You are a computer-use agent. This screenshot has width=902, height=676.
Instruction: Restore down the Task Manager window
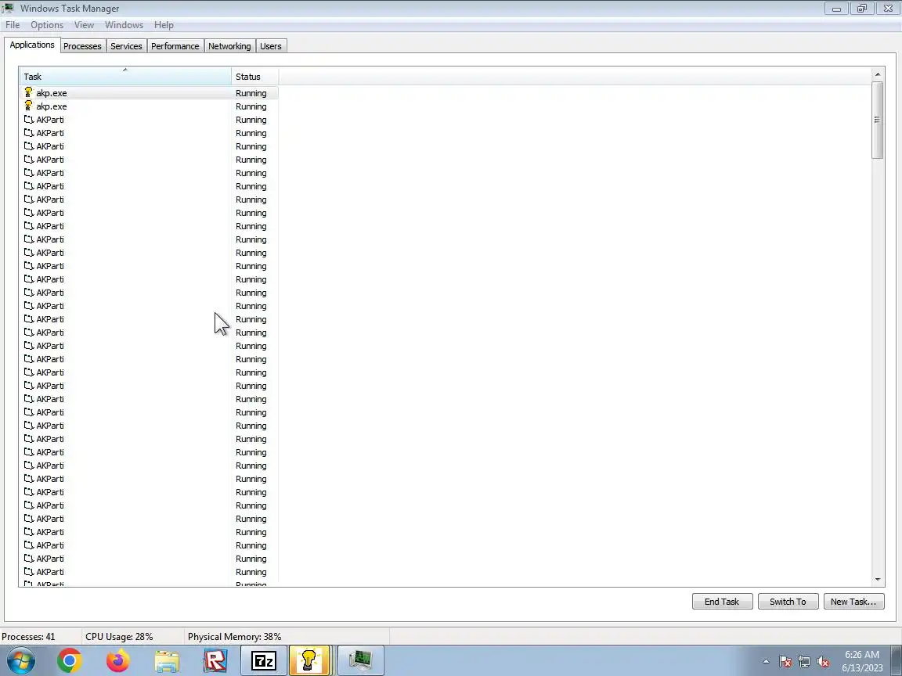(x=862, y=8)
